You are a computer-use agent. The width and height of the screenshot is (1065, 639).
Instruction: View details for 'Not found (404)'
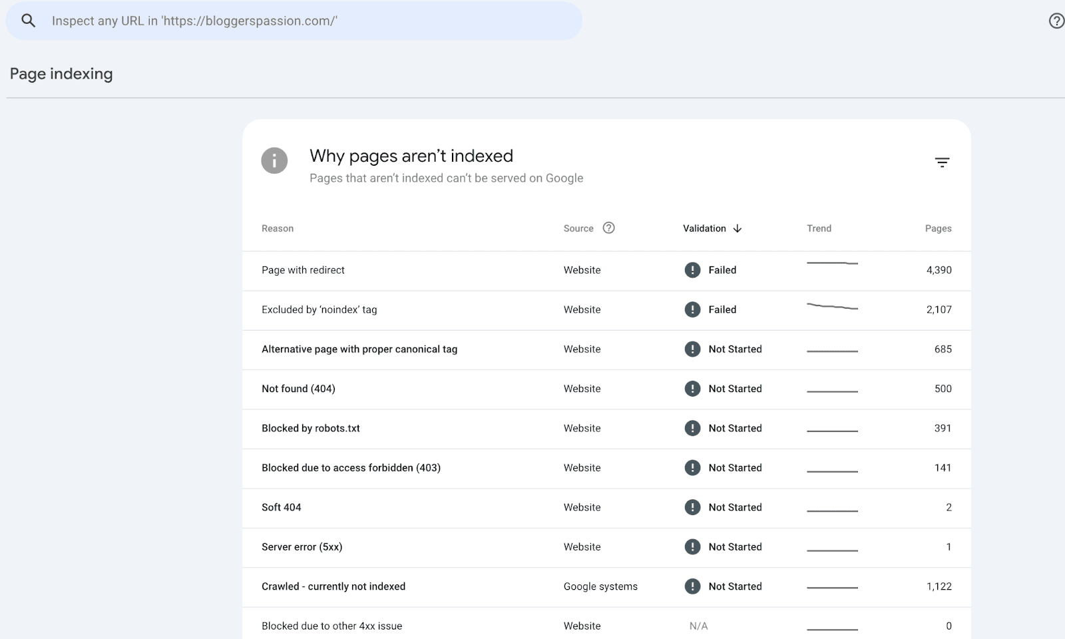click(298, 389)
